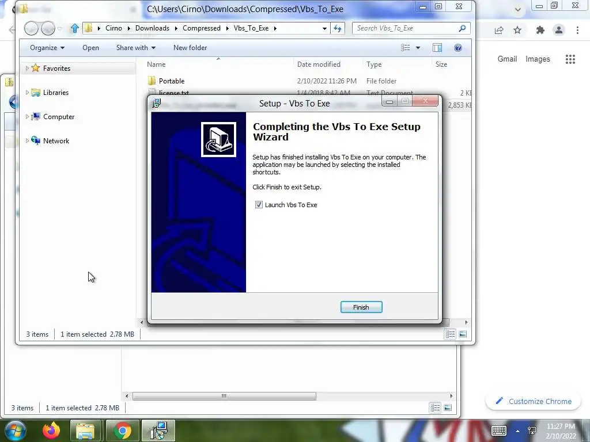The image size is (590, 442).
Task: Click the Customize Chrome button
Action: (534, 401)
